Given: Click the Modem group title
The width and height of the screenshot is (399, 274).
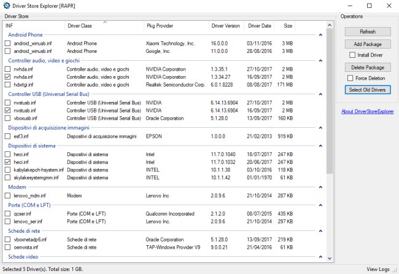Looking at the screenshot, I should [x=17, y=187].
